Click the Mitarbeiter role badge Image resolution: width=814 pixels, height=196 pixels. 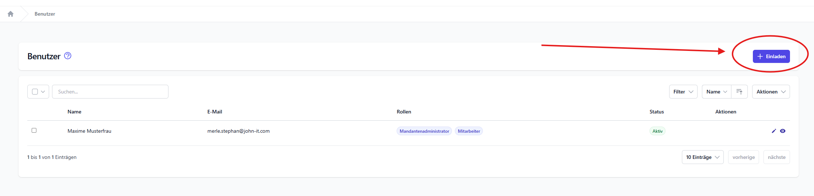click(469, 131)
